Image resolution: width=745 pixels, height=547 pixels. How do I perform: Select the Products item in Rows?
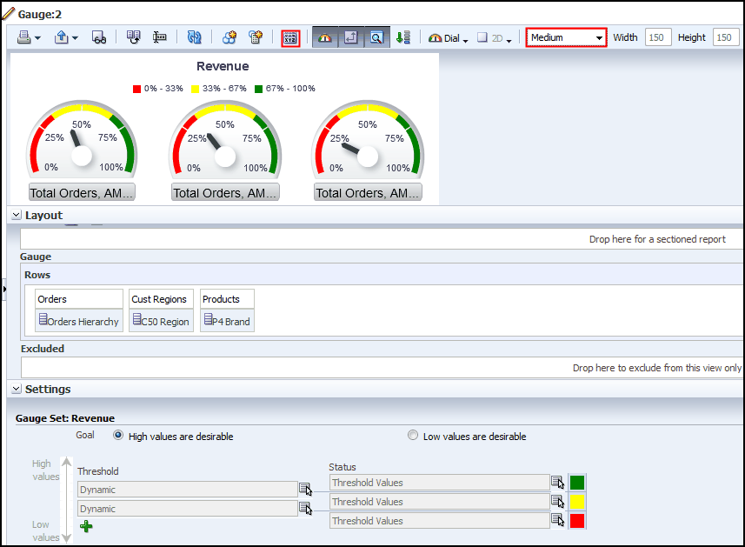226,299
